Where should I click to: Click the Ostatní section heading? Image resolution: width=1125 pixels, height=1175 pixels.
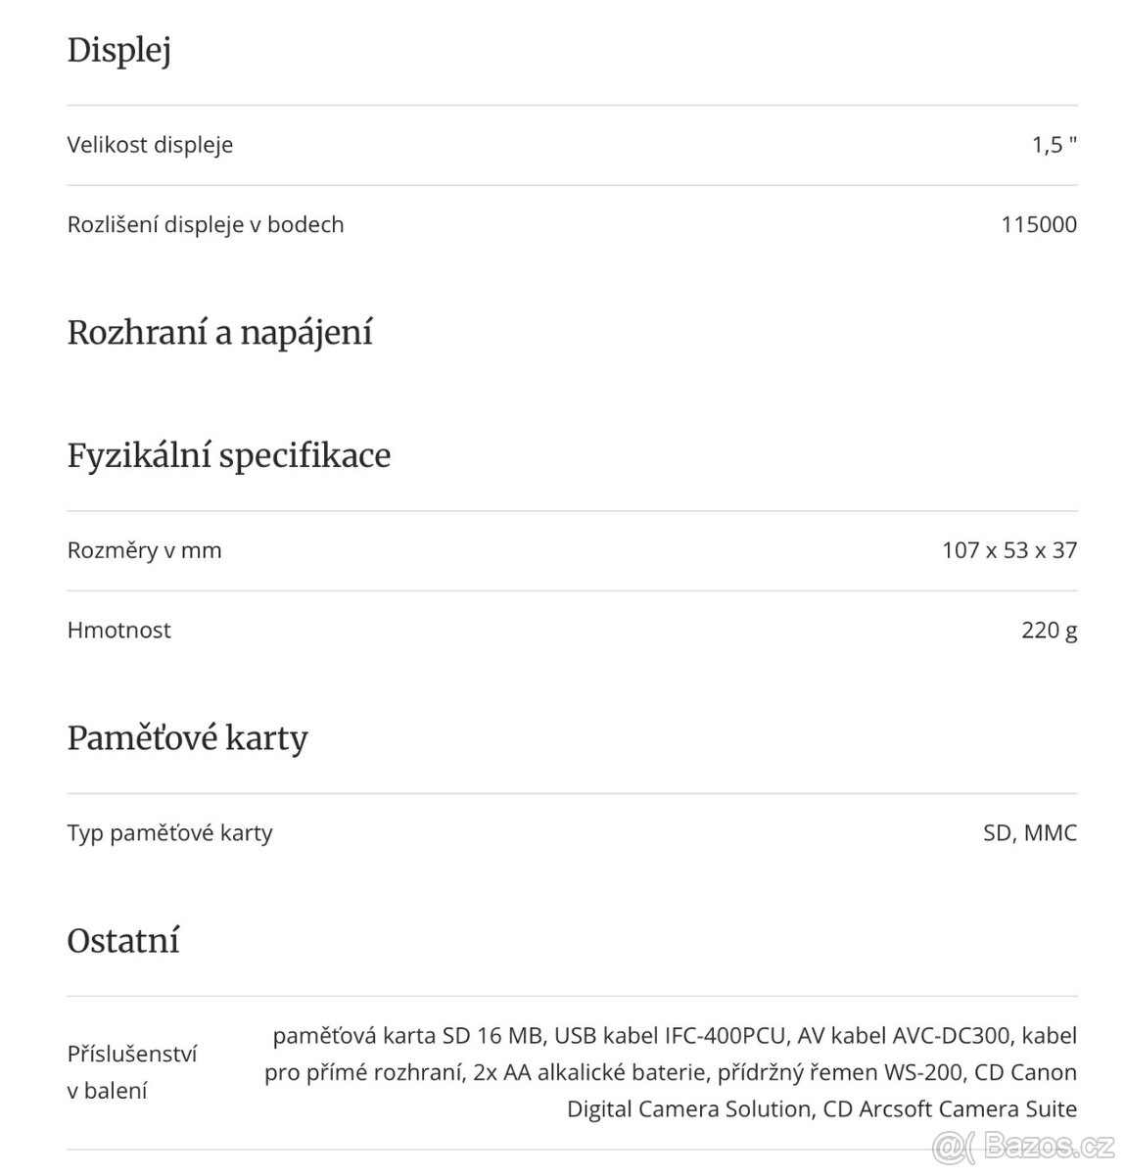123,941
